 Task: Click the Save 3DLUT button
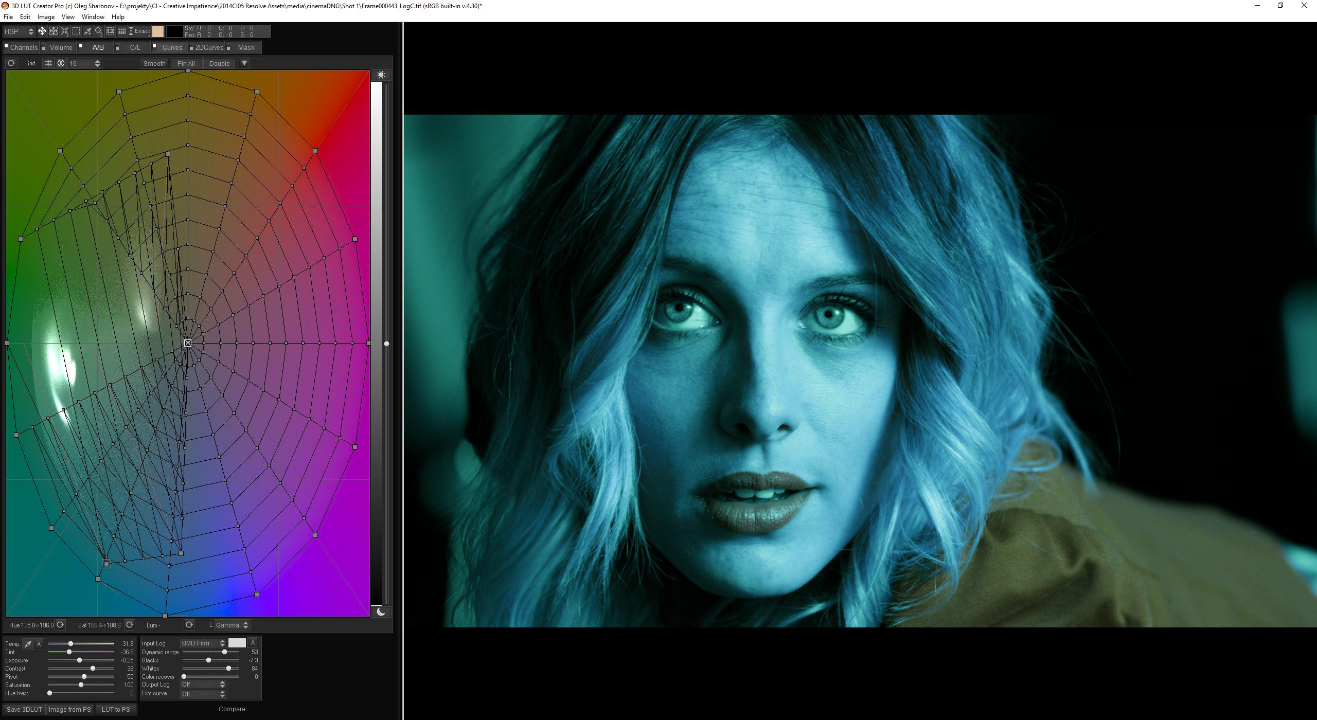[x=24, y=709]
